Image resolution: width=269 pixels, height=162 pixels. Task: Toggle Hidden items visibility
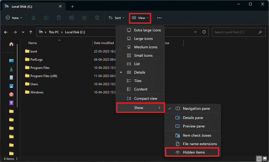click(194, 152)
